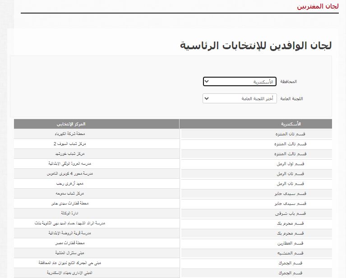The width and height of the screenshot is (346, 278).
Task: Click قسم ثالث المنتزه in مركز شباب السيوف row
Action: 256,144
